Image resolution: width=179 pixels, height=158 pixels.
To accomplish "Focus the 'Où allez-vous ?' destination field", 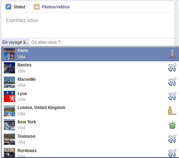I will (102, 42).
